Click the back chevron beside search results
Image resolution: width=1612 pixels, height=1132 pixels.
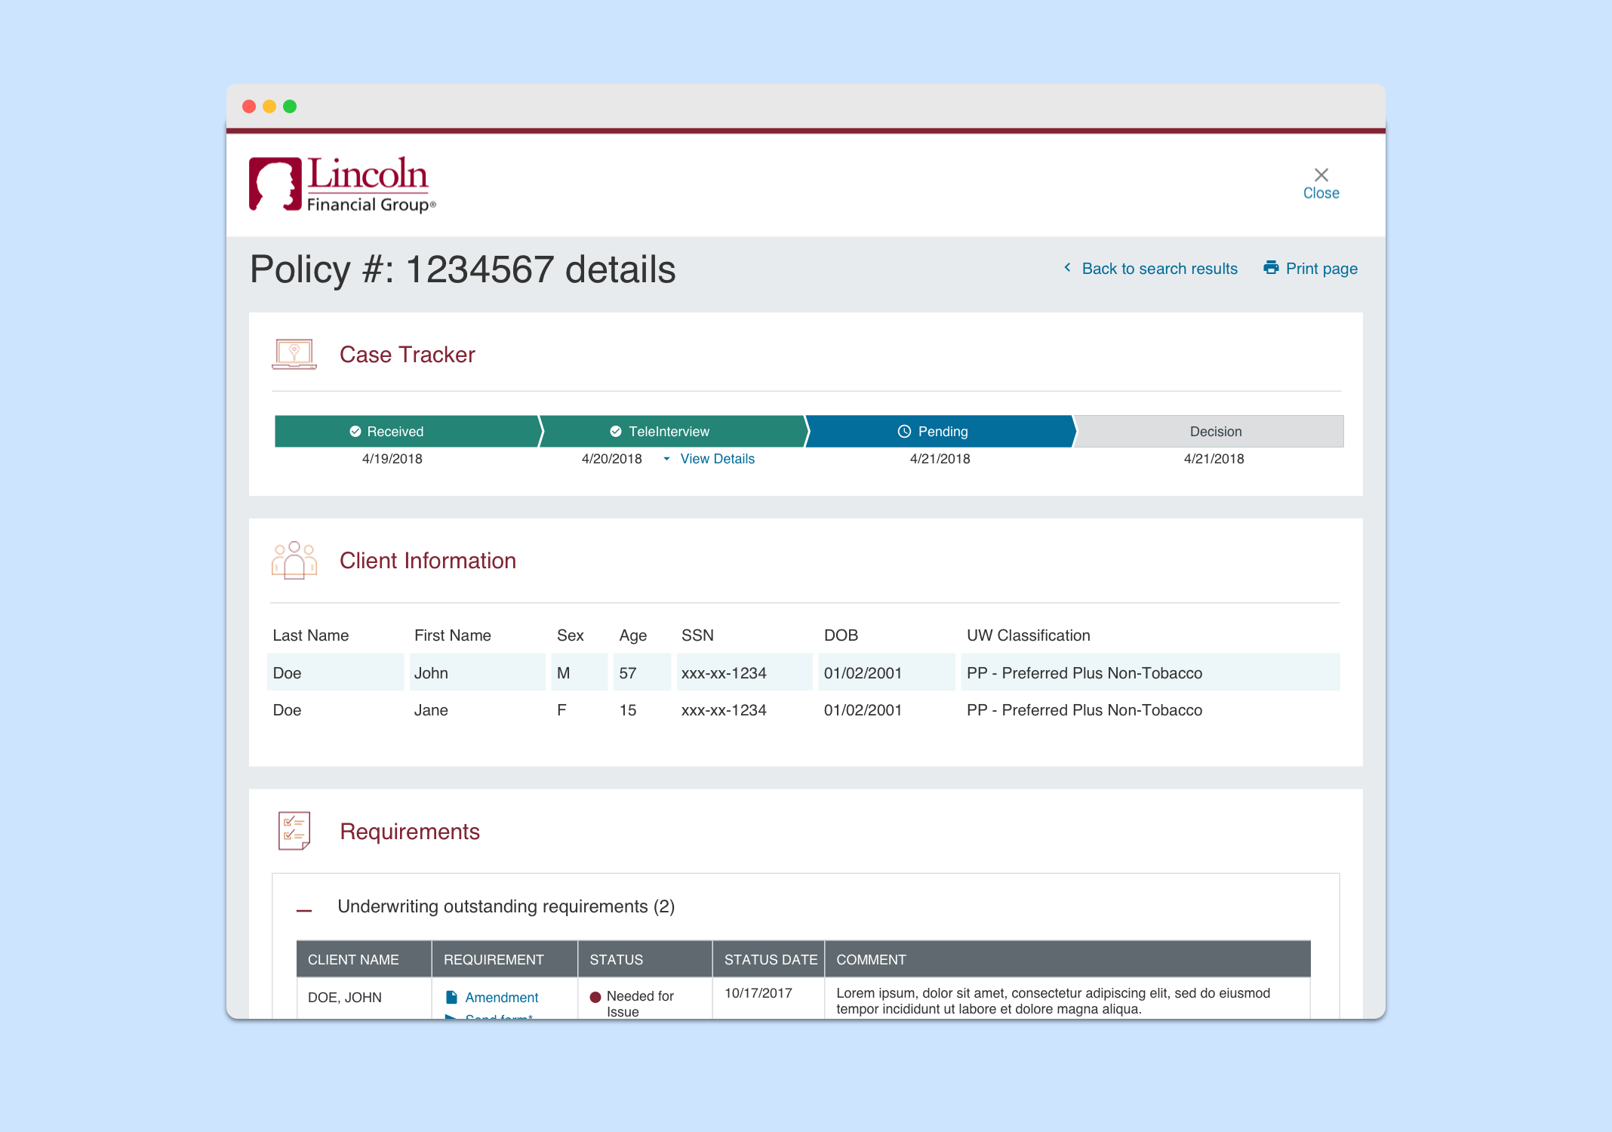coord(1067,268)
